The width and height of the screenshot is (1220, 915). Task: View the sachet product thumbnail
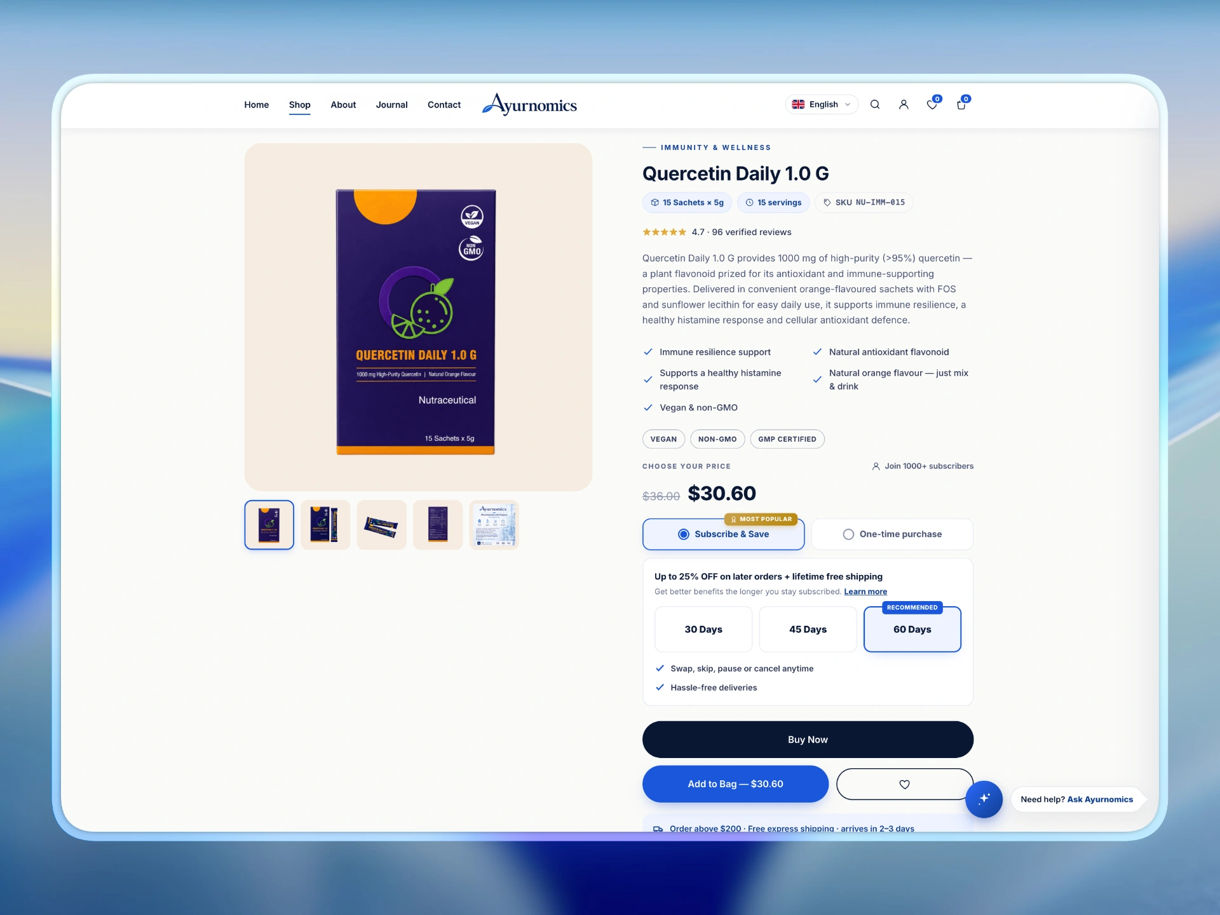pyautogui.click(x=381, y=525)
